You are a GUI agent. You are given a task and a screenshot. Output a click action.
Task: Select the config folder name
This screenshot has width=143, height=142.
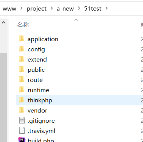(36, 49)
